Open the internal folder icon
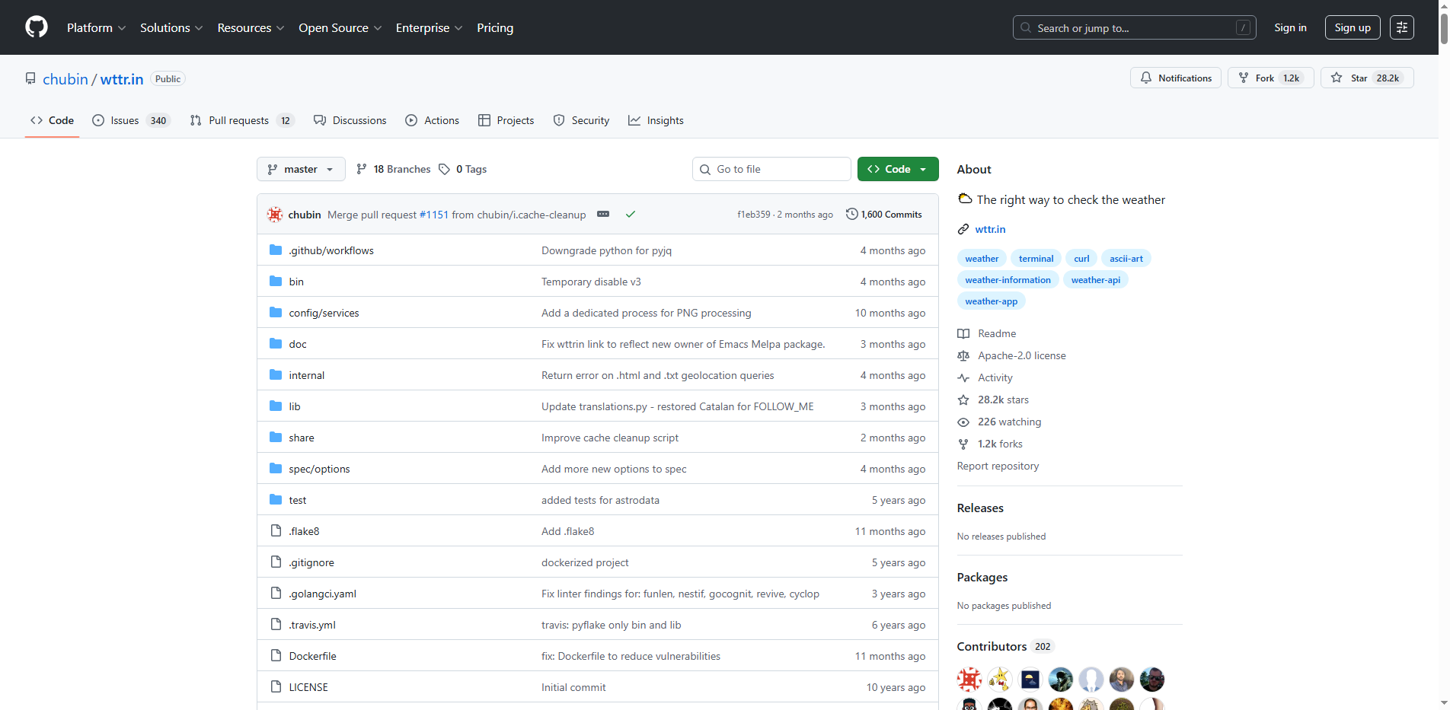 276,375
